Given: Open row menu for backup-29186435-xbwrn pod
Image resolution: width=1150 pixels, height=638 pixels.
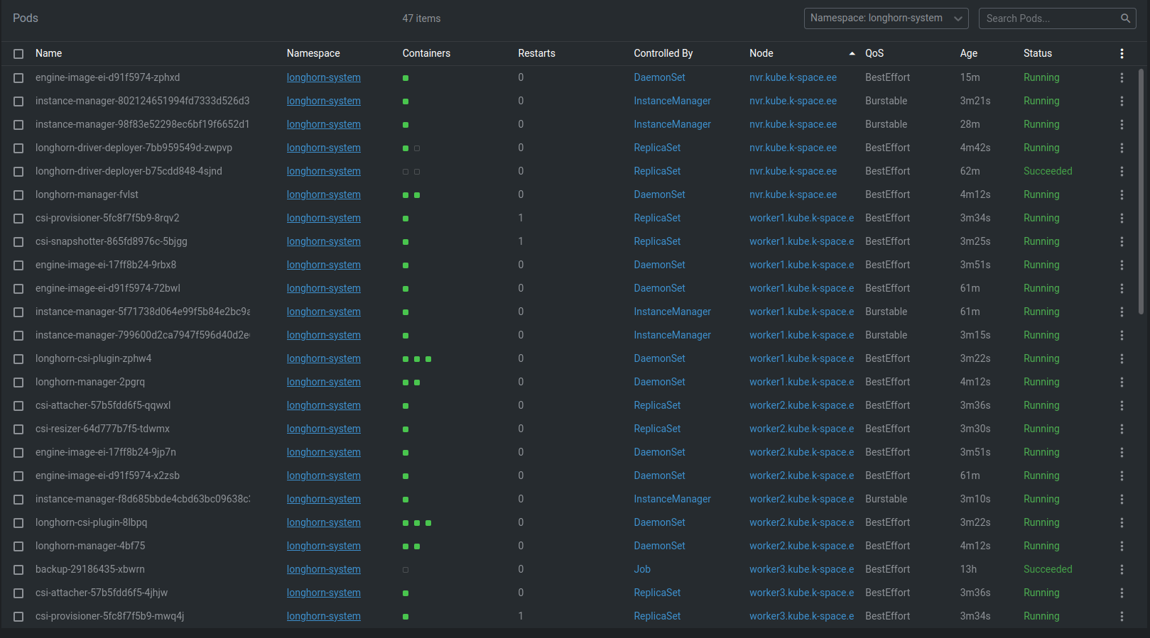Looking at the screenshot, I should click(1122, 570).
